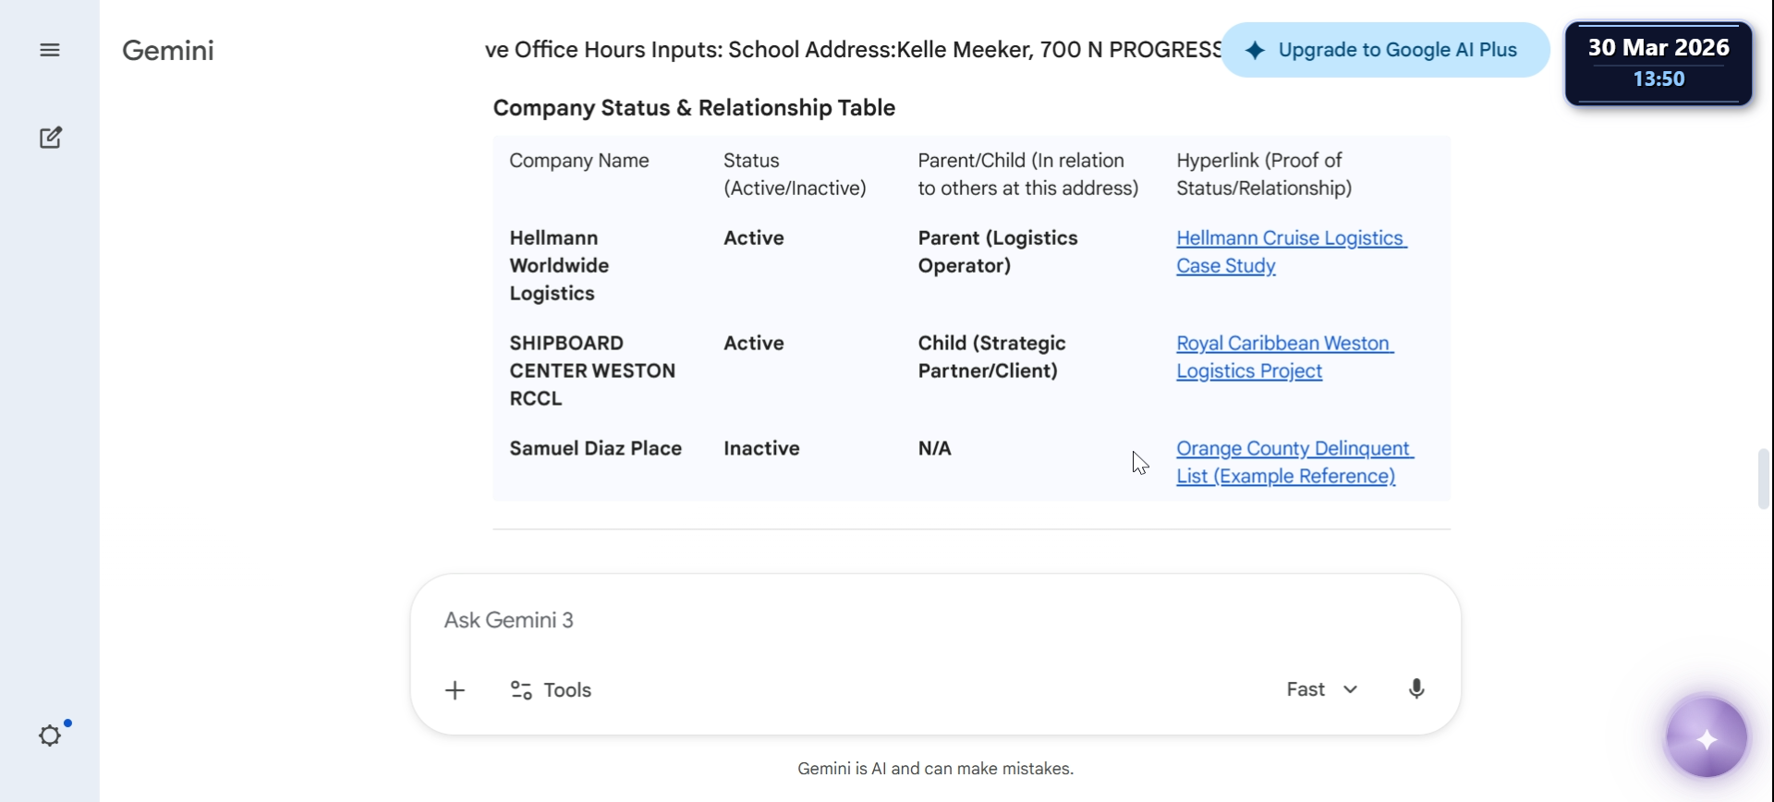Click the date and time clock widget
The width and height of the screenshot is (1774, 802).
click(x=1658, y=63)
